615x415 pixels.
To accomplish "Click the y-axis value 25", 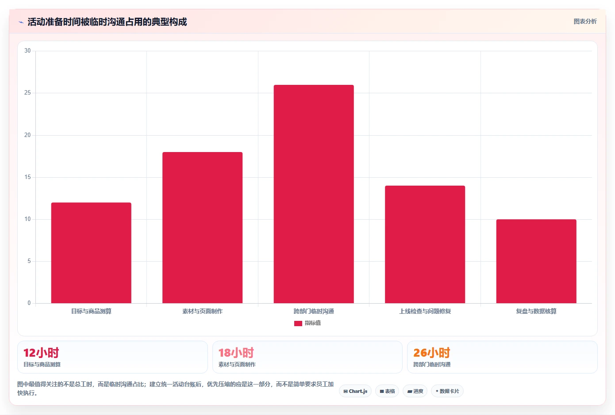I will tap(27, 93).
